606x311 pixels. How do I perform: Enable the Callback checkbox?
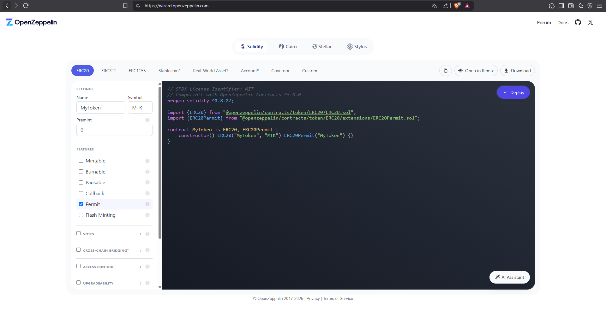click(x=81, y=193)
